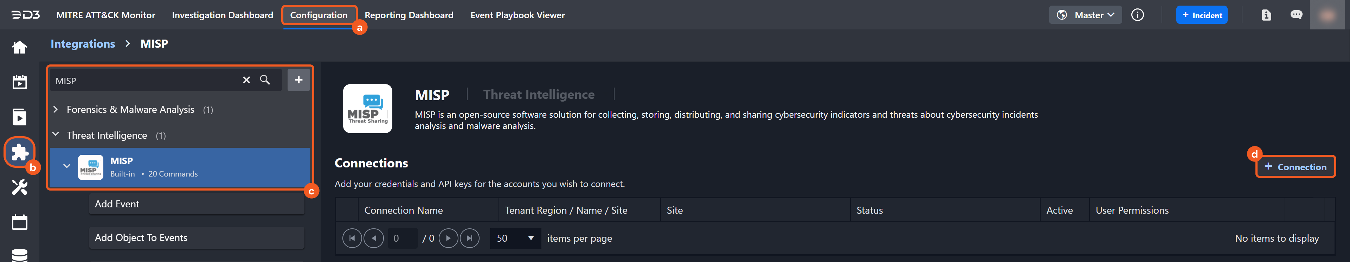Image resolution: width=1350 pixels, height=262 pixels.
Task: Open the wrench and screwdriver utilities icon
Action: (19, 187)
